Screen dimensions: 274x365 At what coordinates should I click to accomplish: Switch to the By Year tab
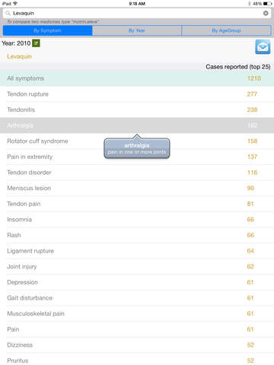137,30
